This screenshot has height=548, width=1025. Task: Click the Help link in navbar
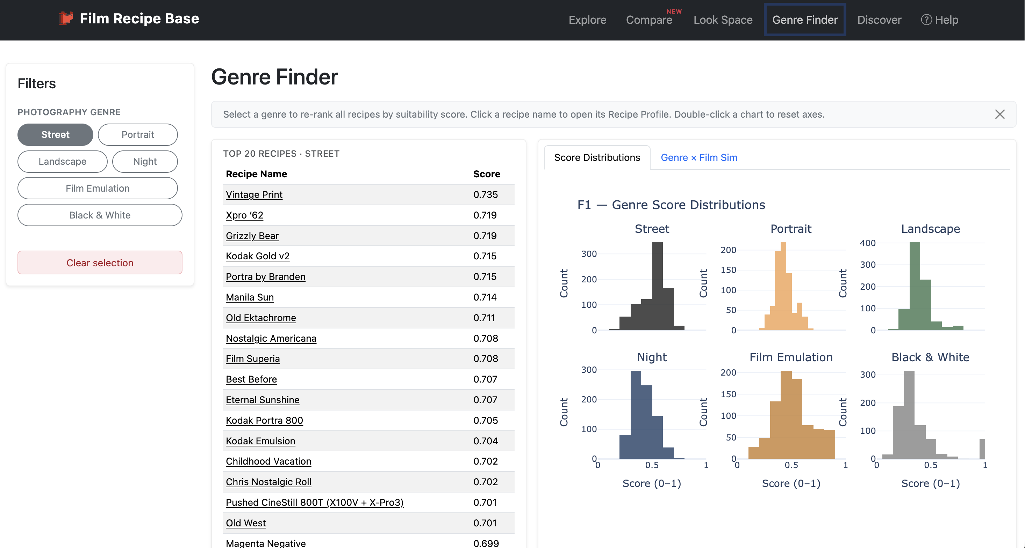click(939, 20)
